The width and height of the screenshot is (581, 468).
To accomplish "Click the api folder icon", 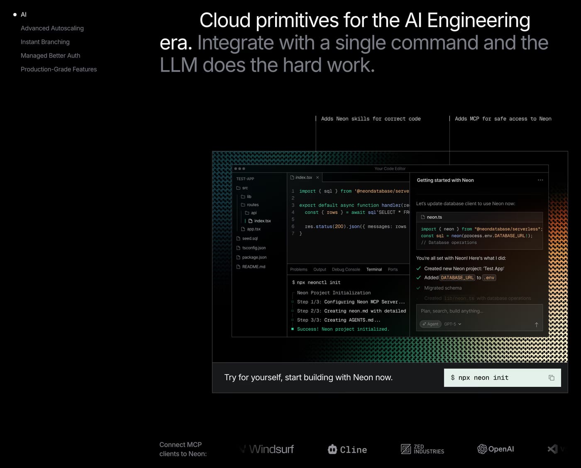I will tap(247, 213).
